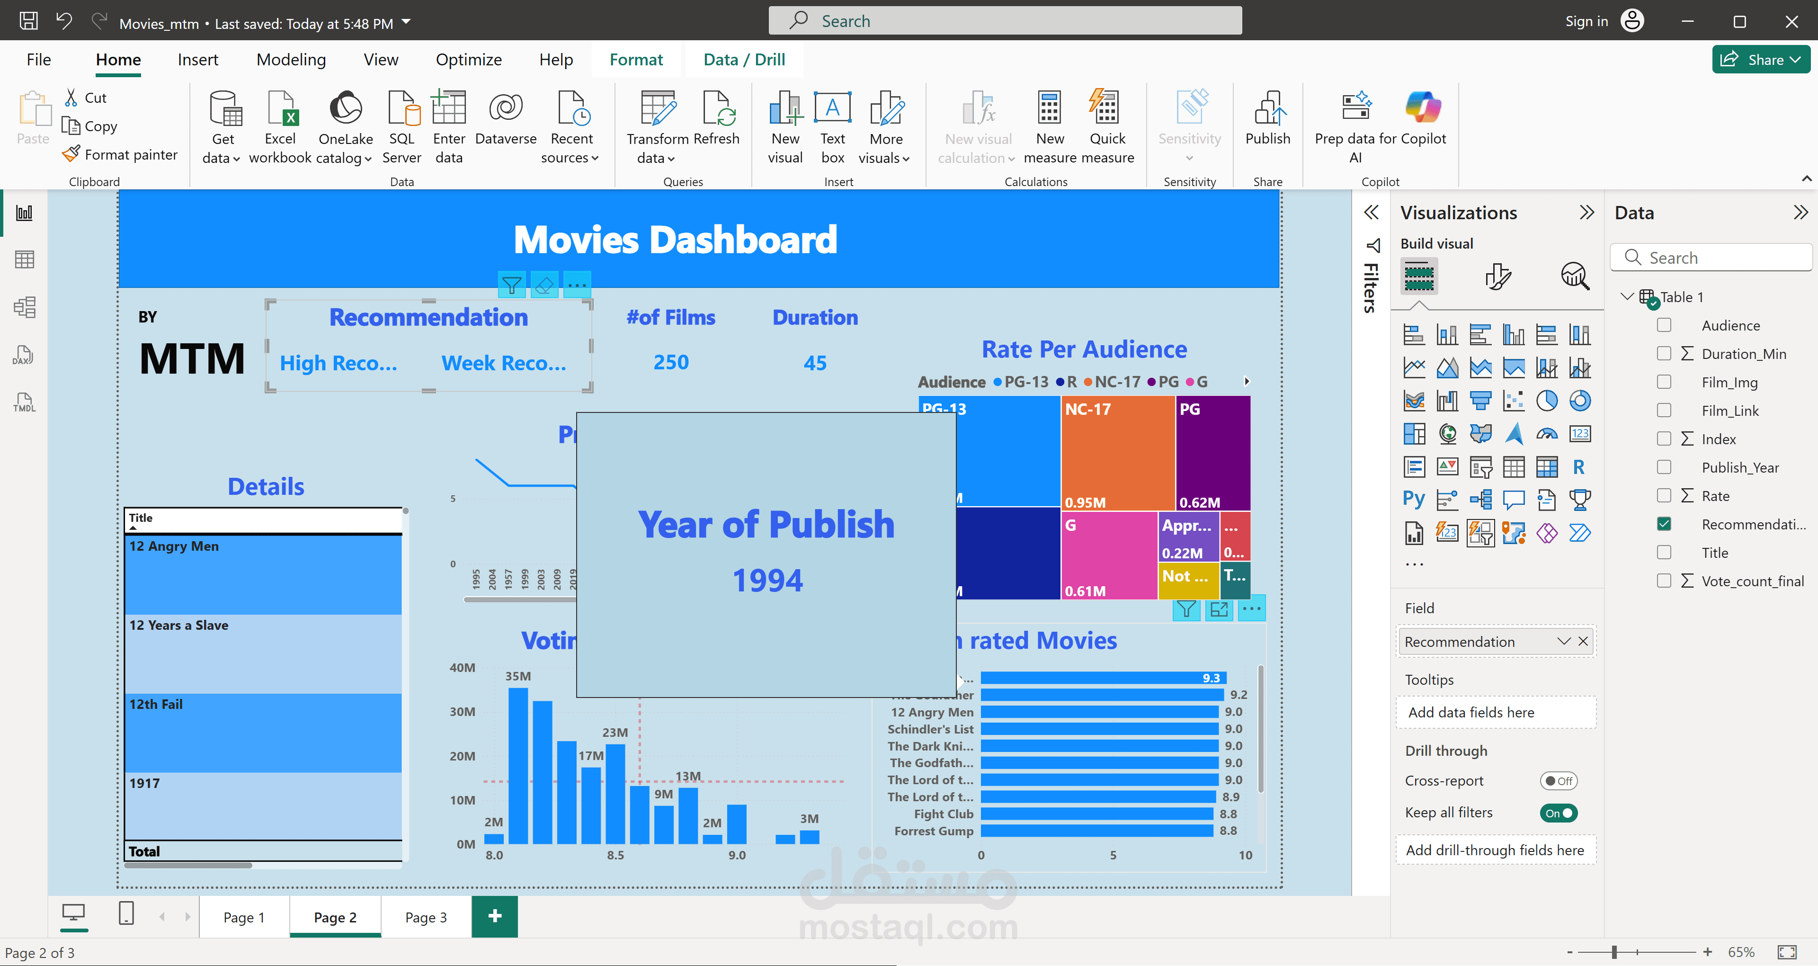Check the Duration_Min field checkbox
The width and height of the screenshot is (1818, 966).
[1664, 353]
